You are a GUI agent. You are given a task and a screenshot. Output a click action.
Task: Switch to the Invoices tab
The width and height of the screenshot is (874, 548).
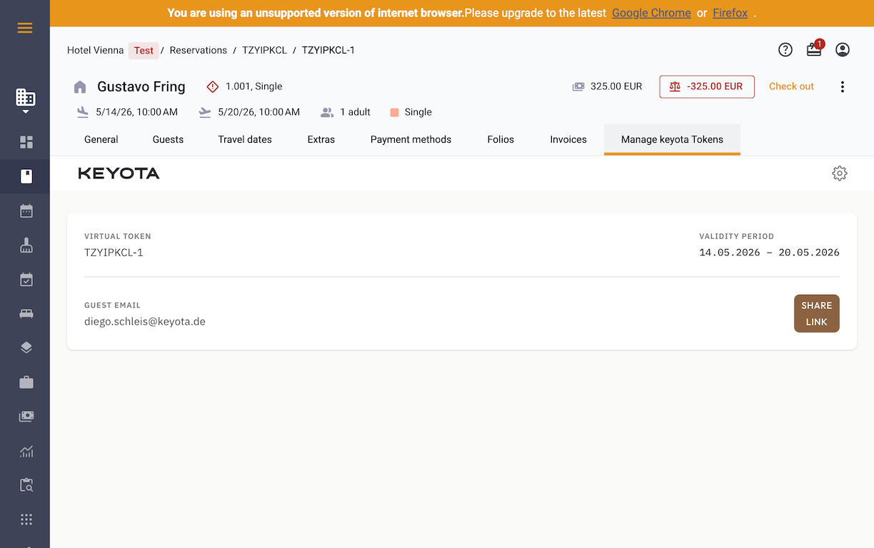click(568, 139)
